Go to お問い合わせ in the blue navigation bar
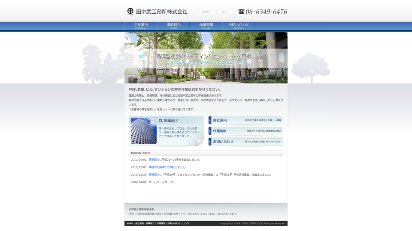Viewport: 412px width, 231px height. 239,26
